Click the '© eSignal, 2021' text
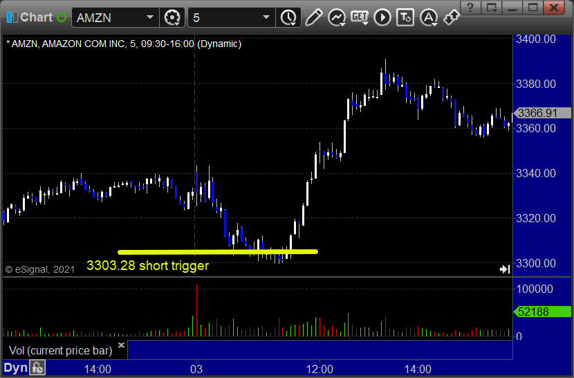 coord(40,269)
